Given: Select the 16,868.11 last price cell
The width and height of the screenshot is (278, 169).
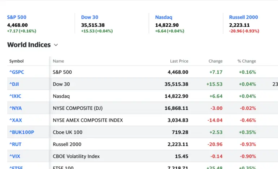Looking at the screenshot, I should tap(177, 108).
